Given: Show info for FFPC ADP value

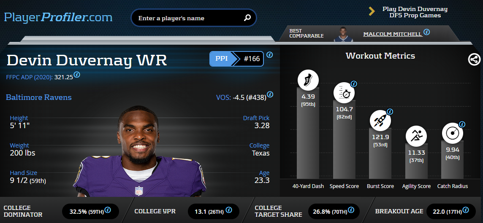Looking at the screenshot, I should [x=77, y=75].
